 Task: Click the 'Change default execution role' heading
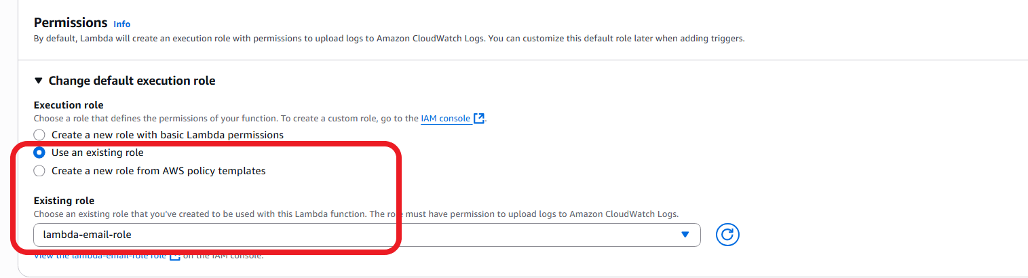132,81
